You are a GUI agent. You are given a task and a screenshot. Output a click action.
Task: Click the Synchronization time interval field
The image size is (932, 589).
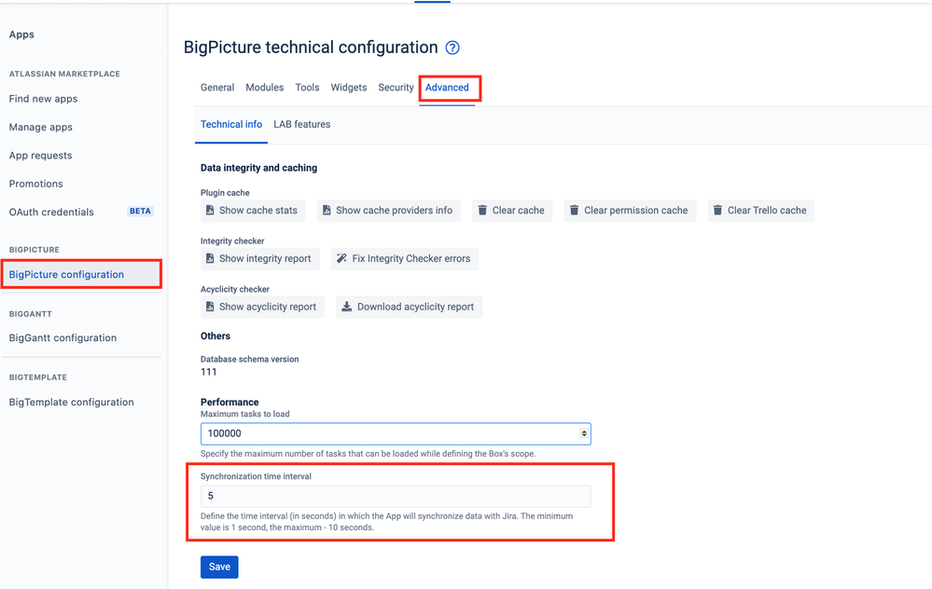click(x=396, y=496)
